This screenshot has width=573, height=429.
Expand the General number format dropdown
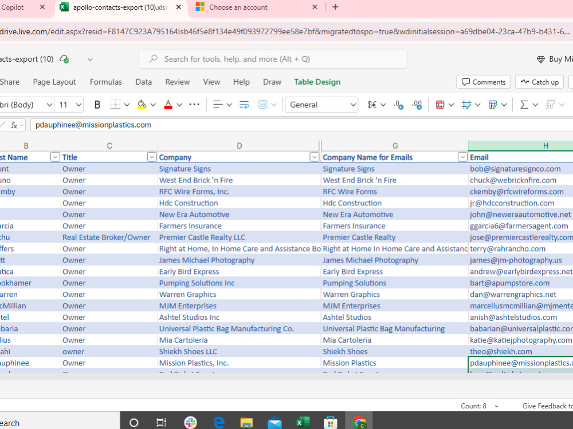pyautogui.click(x=321, y=105)
